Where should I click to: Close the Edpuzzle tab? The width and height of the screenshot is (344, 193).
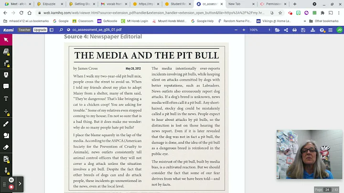(x=62, y=4)
